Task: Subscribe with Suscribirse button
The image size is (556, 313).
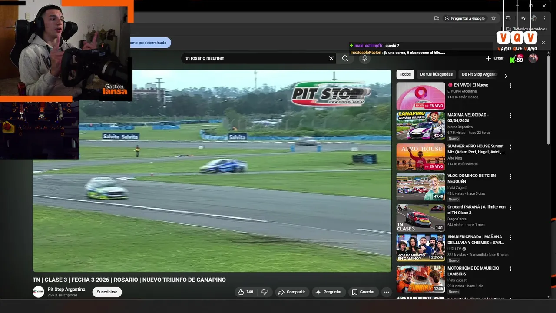Action: (107, 292)
